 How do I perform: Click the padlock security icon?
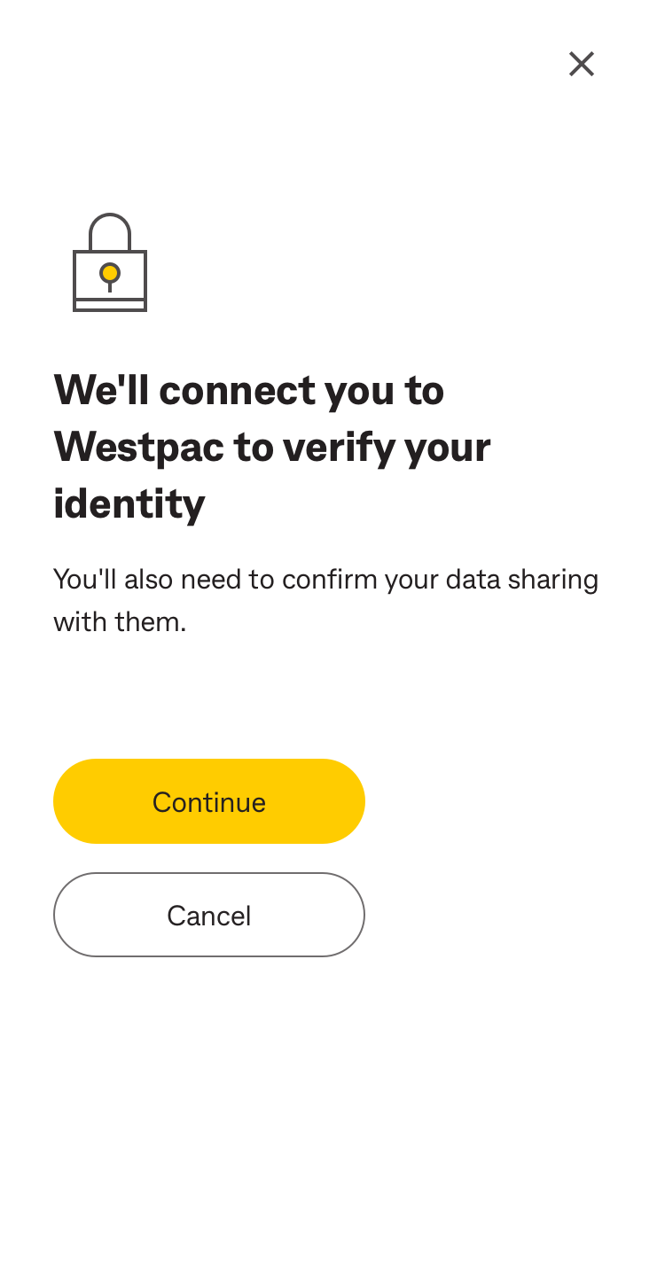click(x=110, y=262)
